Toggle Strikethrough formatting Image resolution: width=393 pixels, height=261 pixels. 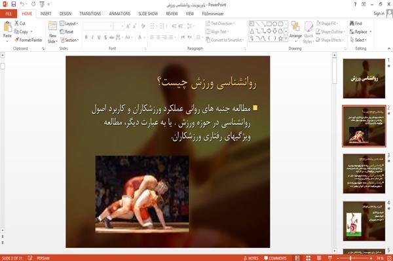tap(112, 37)
